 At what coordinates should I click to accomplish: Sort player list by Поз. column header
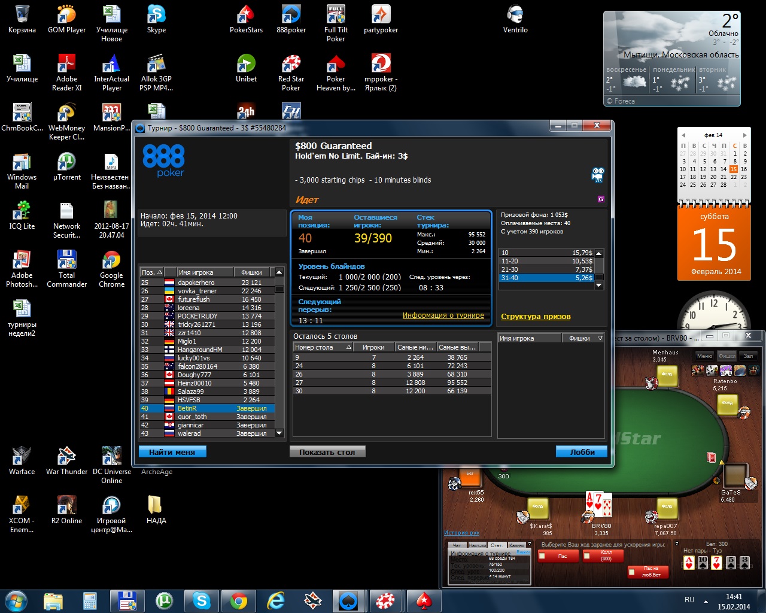click(152, 272)
